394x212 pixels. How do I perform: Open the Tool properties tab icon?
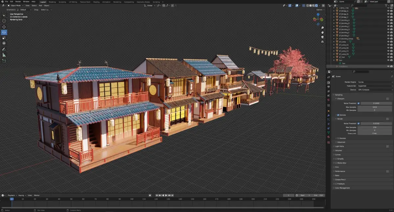pyautogui.click(x=328, y=76)
